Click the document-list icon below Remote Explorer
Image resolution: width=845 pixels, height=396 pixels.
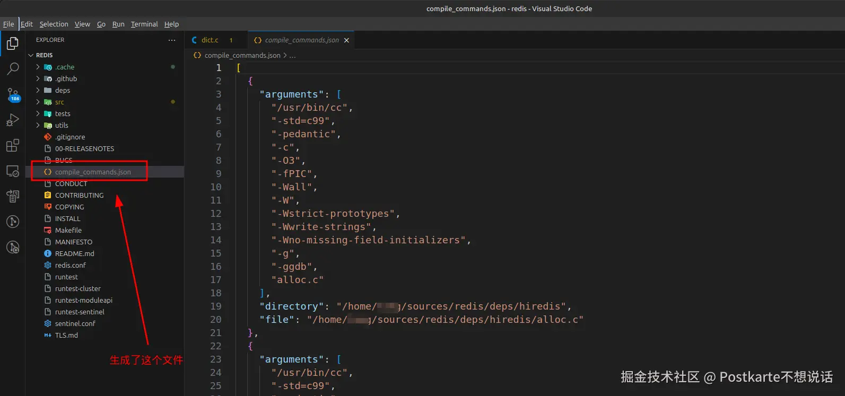pos(13,196)
